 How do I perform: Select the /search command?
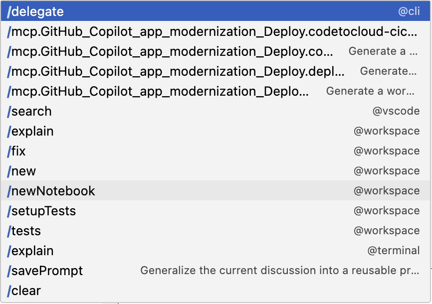point(30,111)
